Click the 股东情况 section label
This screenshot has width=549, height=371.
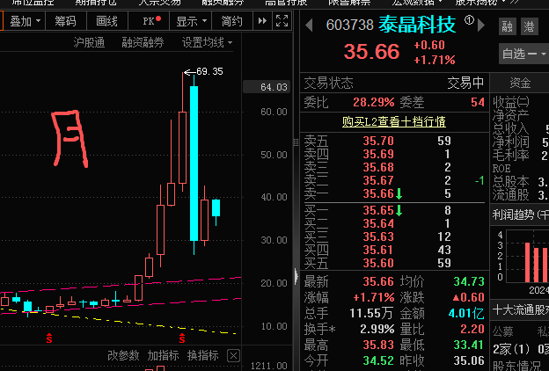coord(516,366)
